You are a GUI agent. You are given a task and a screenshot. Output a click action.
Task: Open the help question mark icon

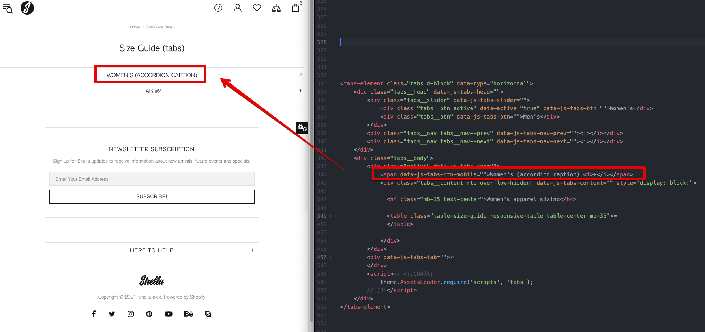pos(218,8)
